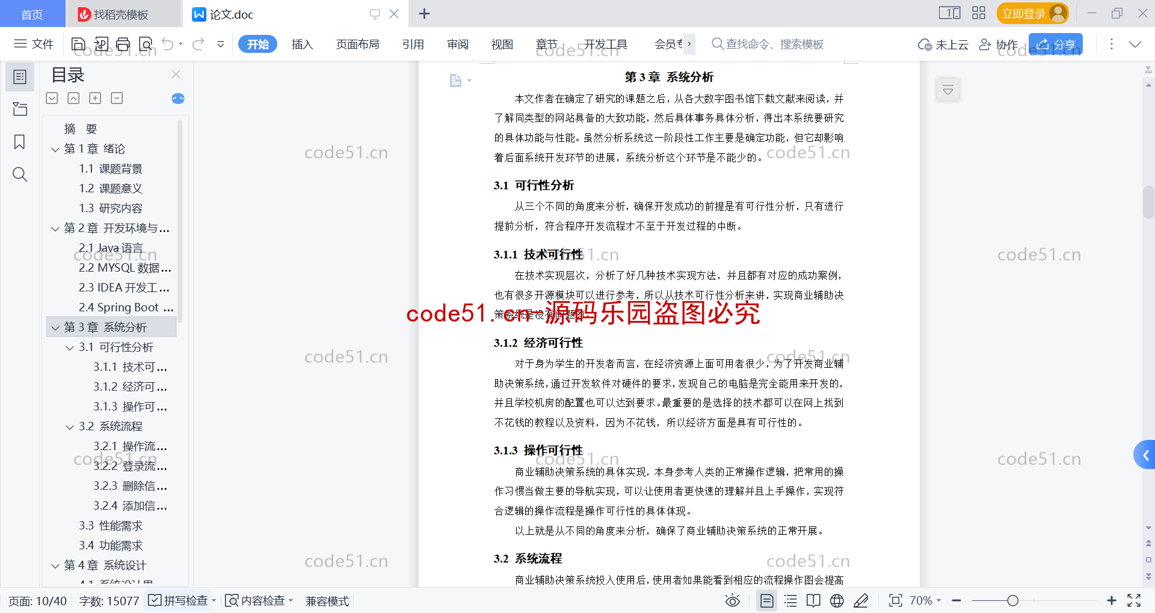
Task: Switch to reading mode book icon
Action: tap(813, 600)
